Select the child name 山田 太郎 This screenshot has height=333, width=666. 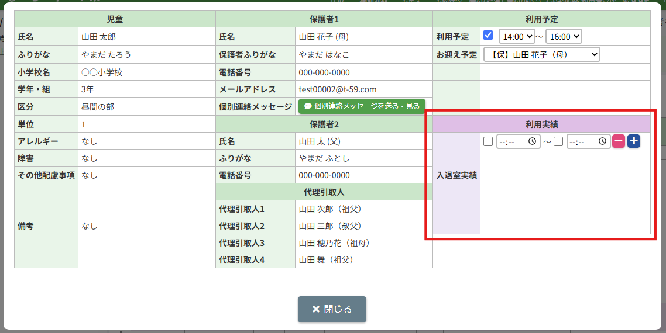pos(99,36)
